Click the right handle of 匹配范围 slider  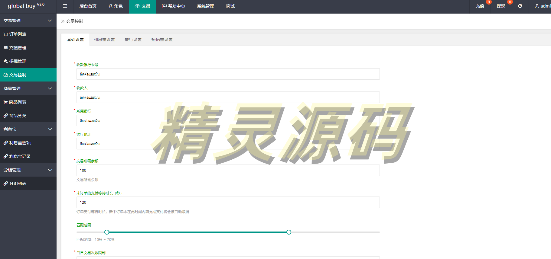coord(289,232)
